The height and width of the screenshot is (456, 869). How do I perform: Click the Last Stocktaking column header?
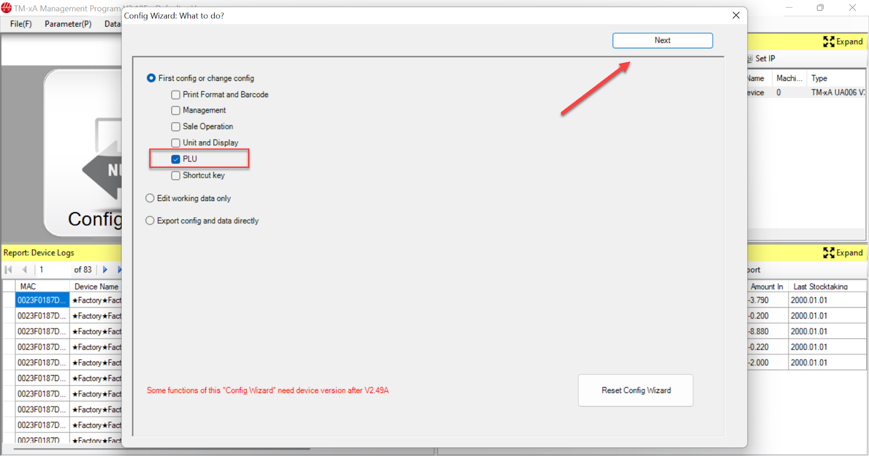(827, 286)
